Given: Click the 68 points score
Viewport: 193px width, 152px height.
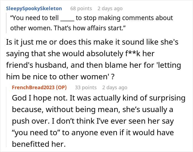Looking at the screenshot, I should tap(81, 9).
